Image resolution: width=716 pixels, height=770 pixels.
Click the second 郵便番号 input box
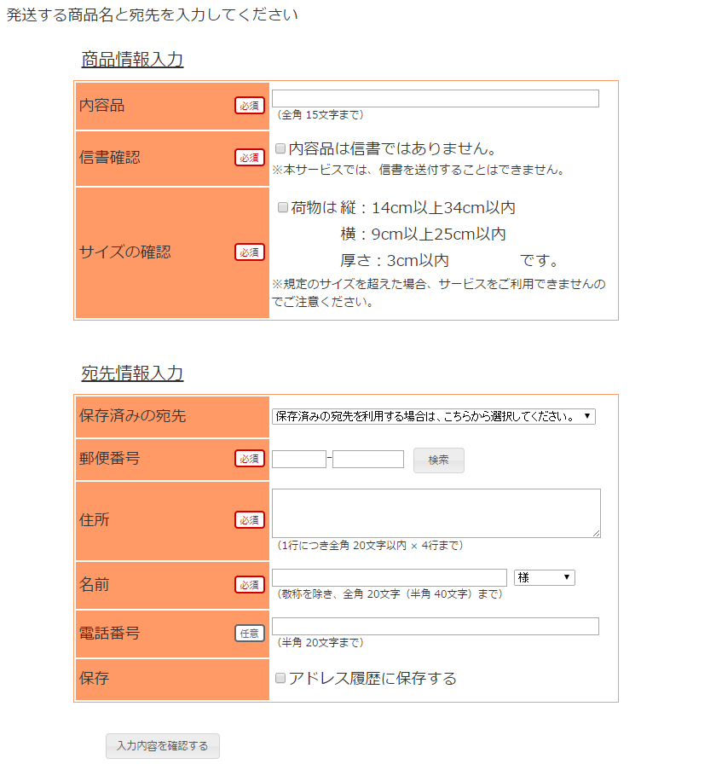368,459
